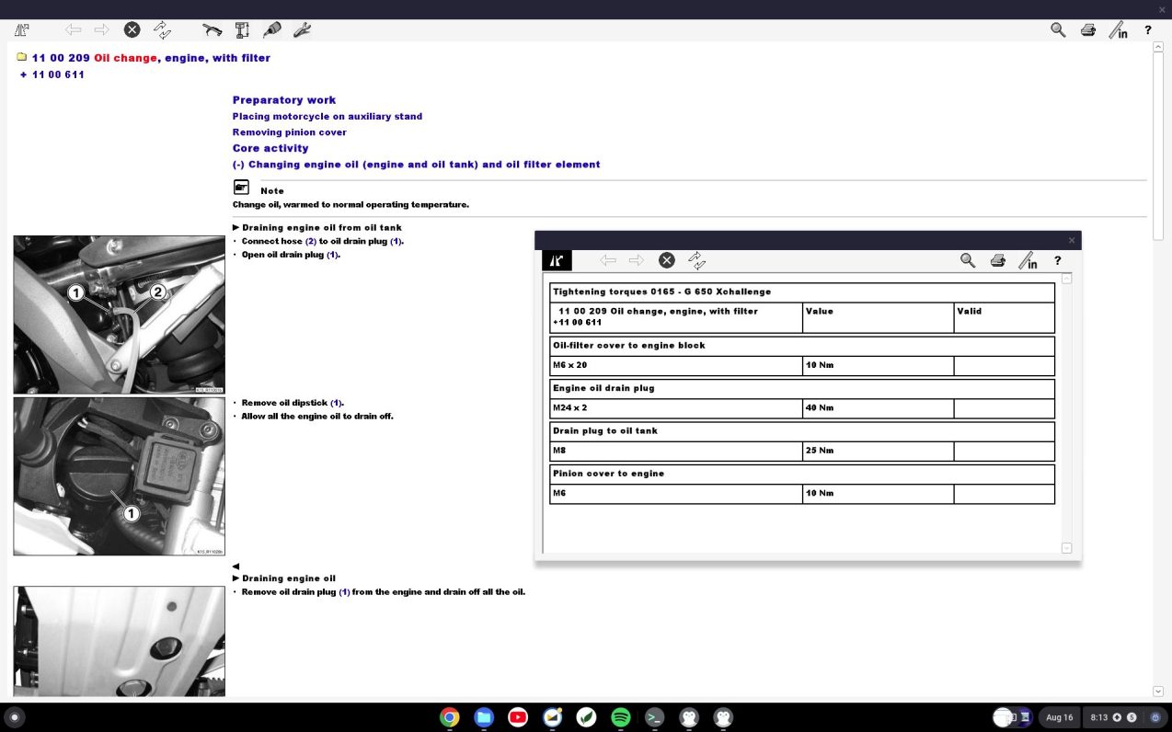Open YouTube from the taskbar
This screenshot has height=732, width=1172.
(x=518, y=717)
